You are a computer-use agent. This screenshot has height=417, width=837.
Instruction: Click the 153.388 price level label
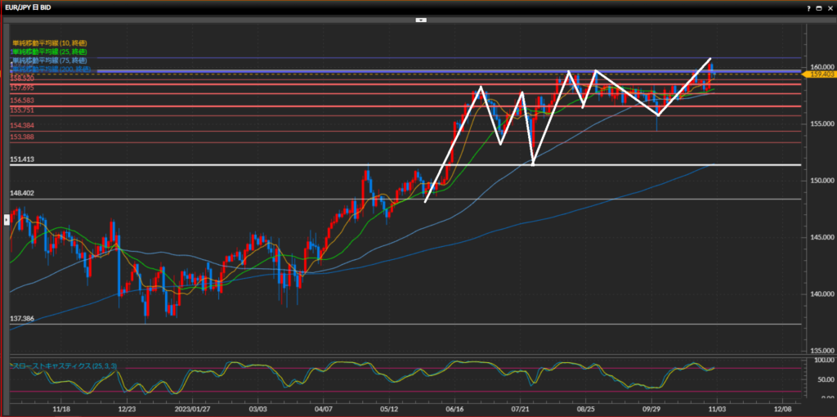21,137
